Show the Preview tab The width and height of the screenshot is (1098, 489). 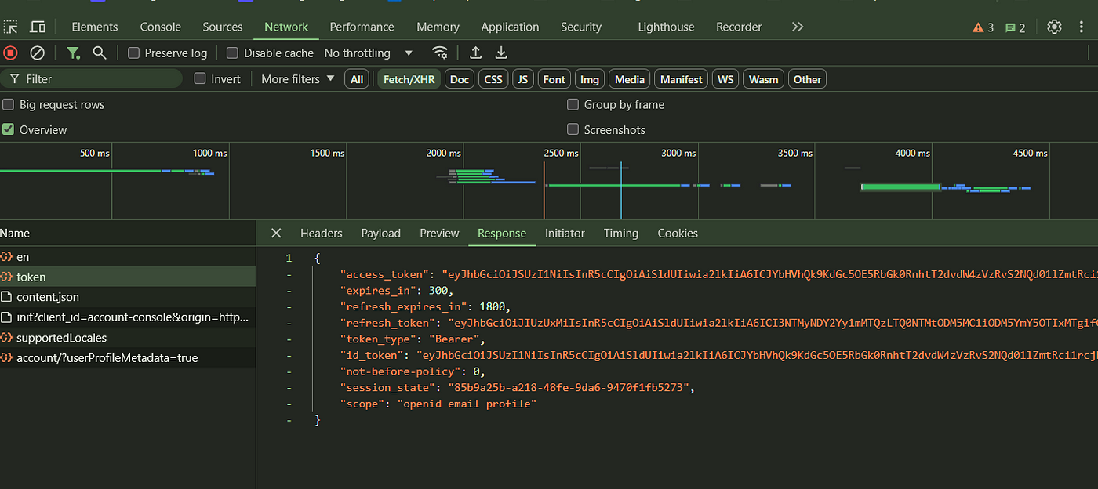click(439, 233)
